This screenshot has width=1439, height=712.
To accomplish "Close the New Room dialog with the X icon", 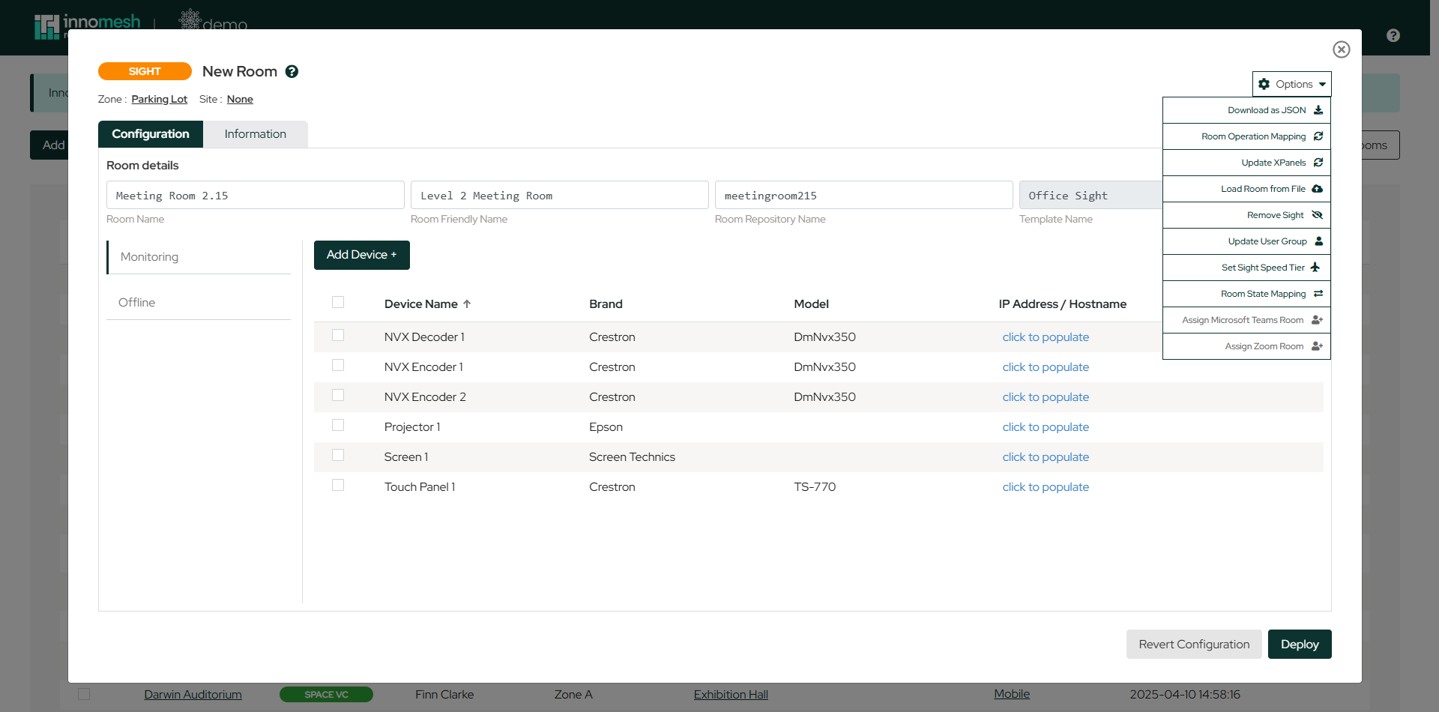I will pyautogui.click(x=1342, y=49).
